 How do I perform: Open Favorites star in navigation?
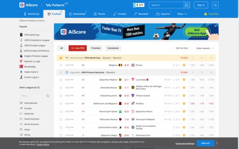pyautogui.click(x=211, y=14)
